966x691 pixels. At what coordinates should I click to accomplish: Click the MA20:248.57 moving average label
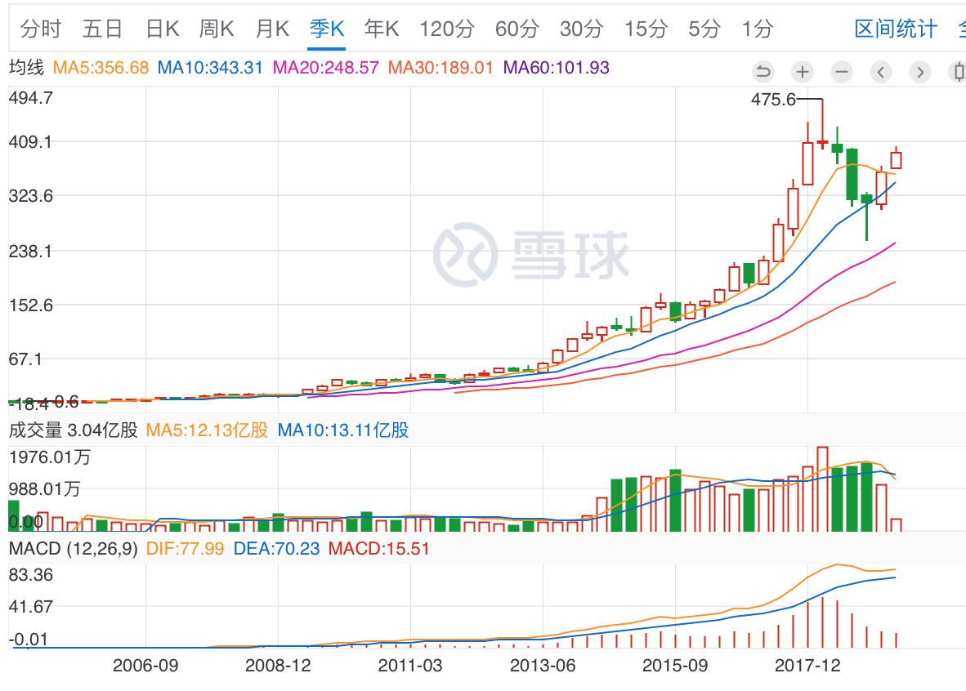325,68
